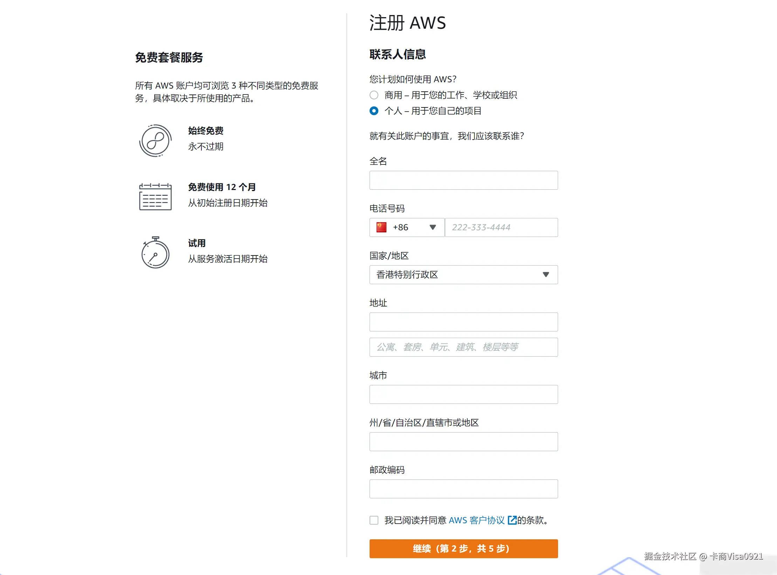Click the 香港特别行政区 dropdown arrow
Viewport: 777px width, 575px height.
point(545,275)
